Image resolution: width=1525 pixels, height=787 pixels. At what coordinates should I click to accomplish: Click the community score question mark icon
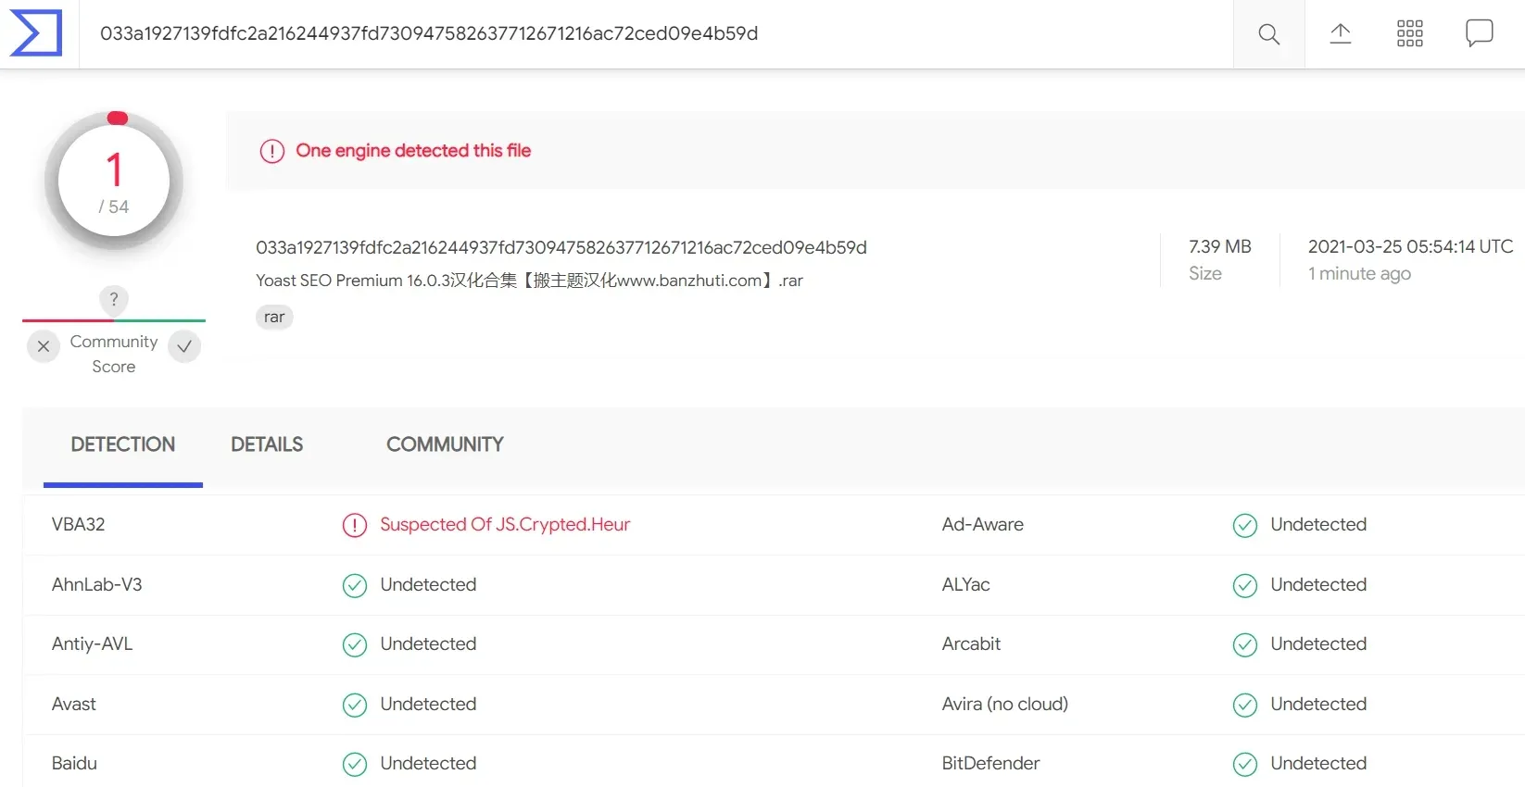pos(114,299)
